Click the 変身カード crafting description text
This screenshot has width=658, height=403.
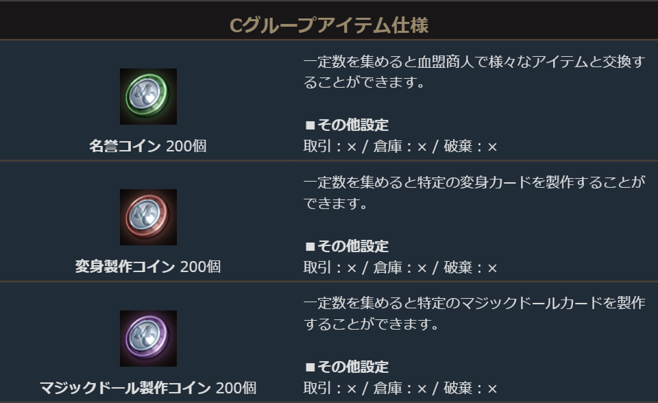click(474, 194)
